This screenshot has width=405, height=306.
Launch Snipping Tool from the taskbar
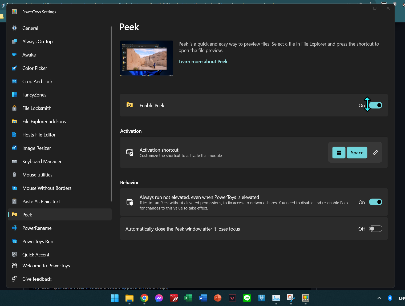[290, 298]
